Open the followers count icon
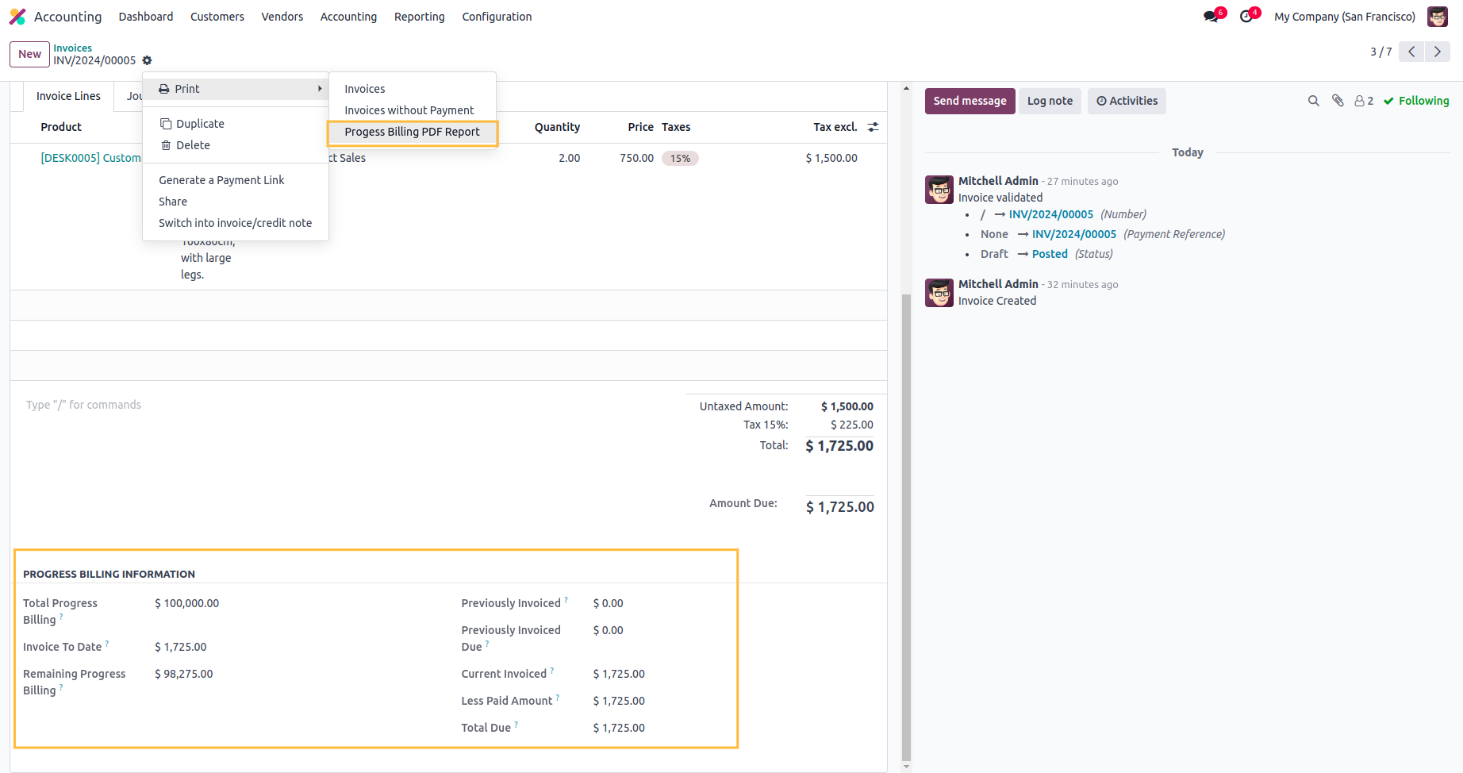Screen dimensions: 1463x773 click(x=1363, y=101)
